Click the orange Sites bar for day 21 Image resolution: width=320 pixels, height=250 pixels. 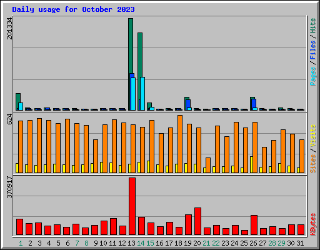[208, 165]
